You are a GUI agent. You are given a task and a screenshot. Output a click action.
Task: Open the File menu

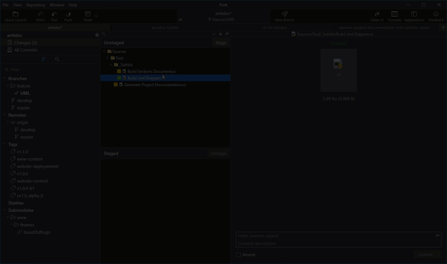(6, 5)
